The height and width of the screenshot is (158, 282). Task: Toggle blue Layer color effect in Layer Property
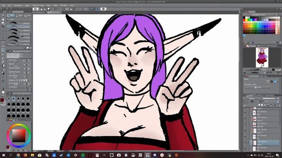pyautogui.click(x=275, y=82)
